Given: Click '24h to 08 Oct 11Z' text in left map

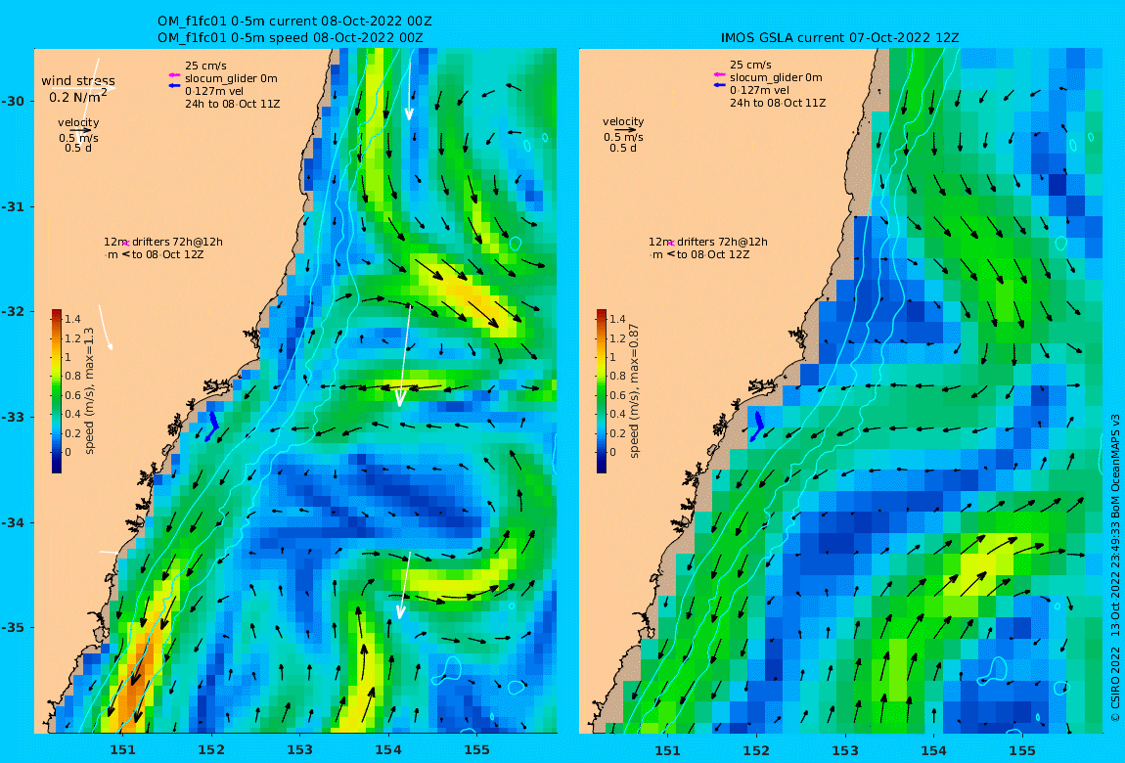Looking at the screenshot, I should click(233, 104).
